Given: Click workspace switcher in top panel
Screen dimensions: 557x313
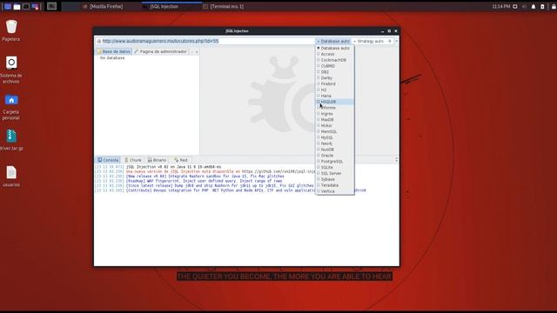Looking at the screenshot, I should point(52,6).
